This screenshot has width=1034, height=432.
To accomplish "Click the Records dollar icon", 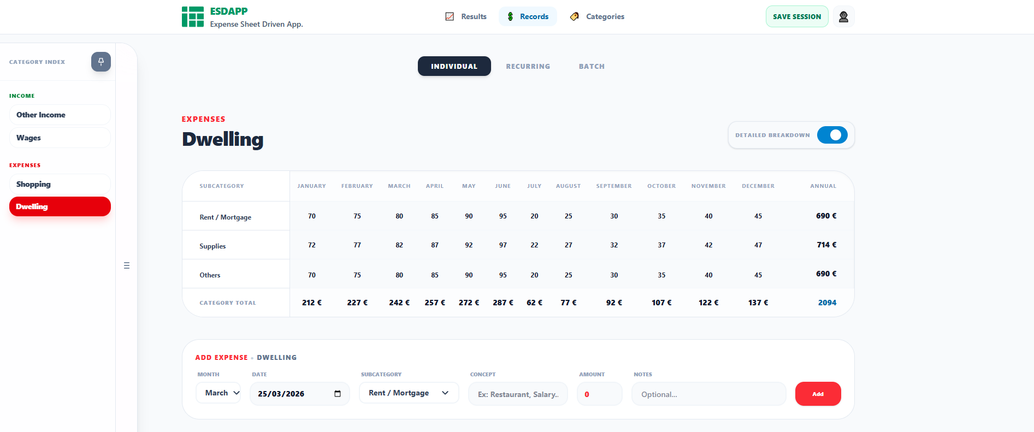I will pos(510,16).
